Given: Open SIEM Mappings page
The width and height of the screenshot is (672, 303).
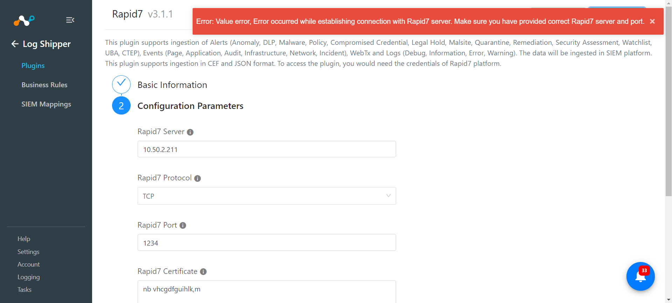Looking at the screenshot, I should (x=46, y=104).
